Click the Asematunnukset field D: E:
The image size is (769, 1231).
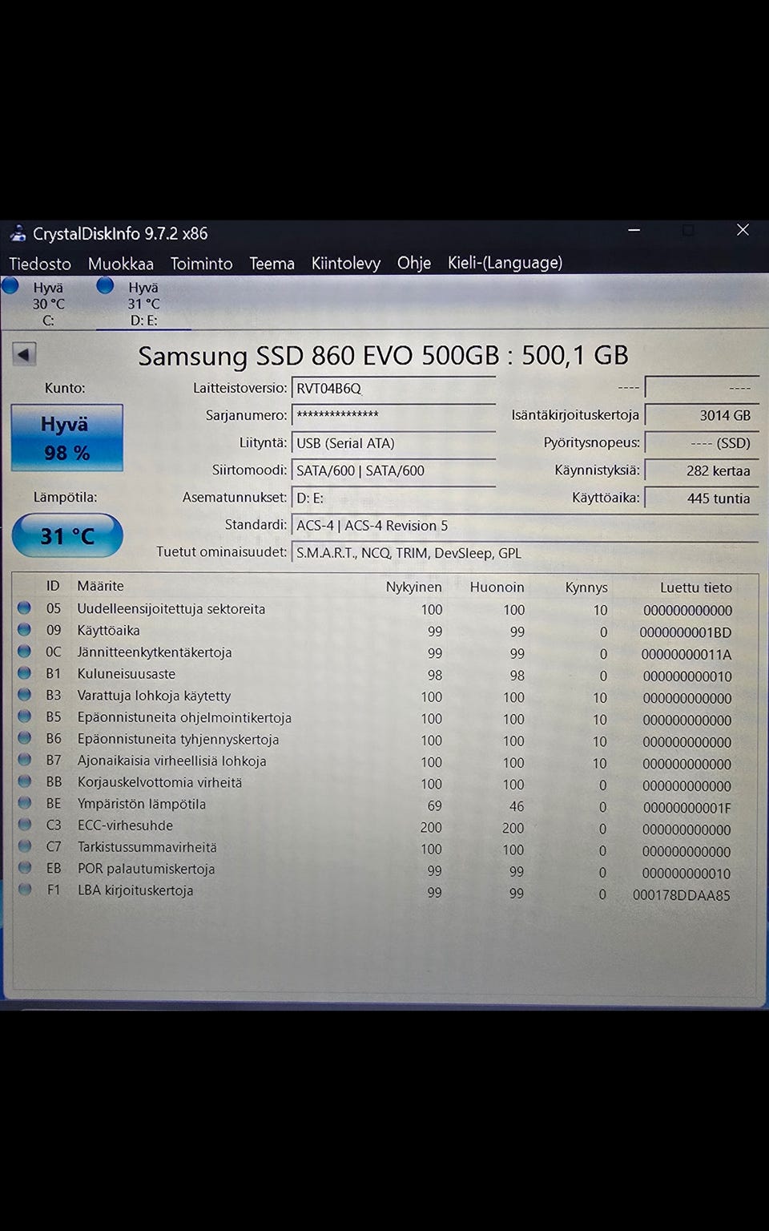point(393,498)
